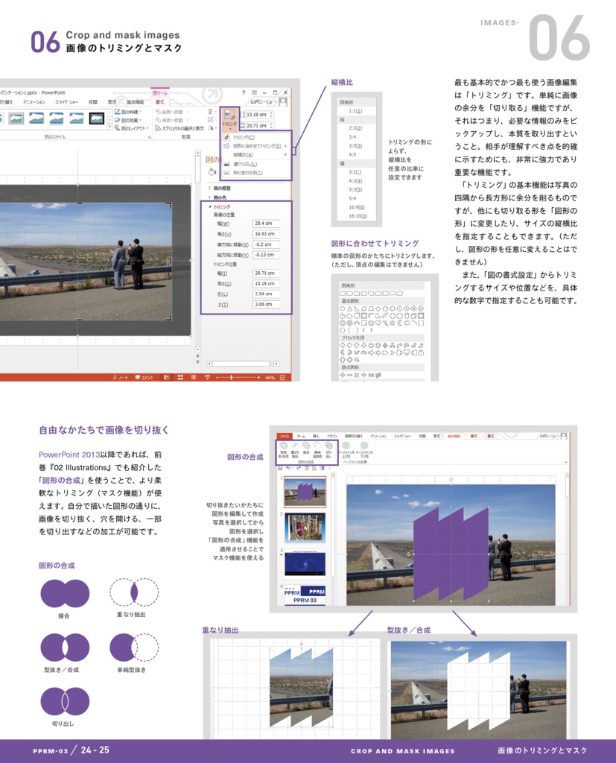Select the 接合 (Union) merge shapes icon
This screenshot has width=616, height=763.
coord(65,593)
